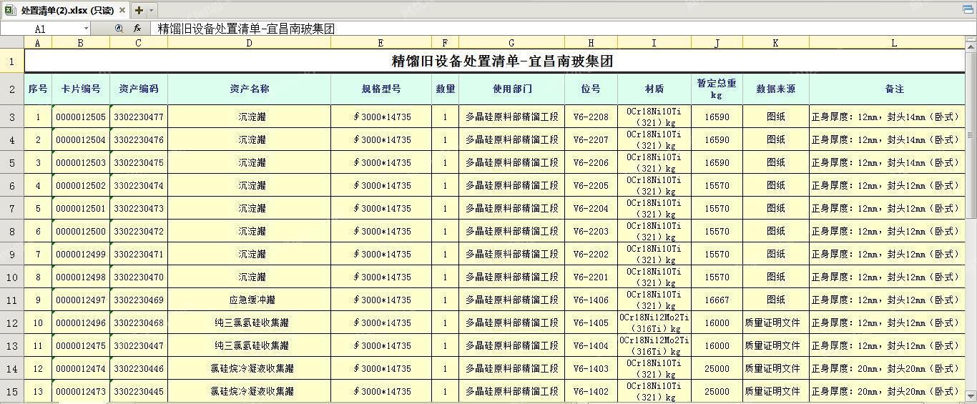The width and height of the screenshot is (977, 404).
Task: Click the magnifier icon beside formula bar
Action: pos(119,29)
